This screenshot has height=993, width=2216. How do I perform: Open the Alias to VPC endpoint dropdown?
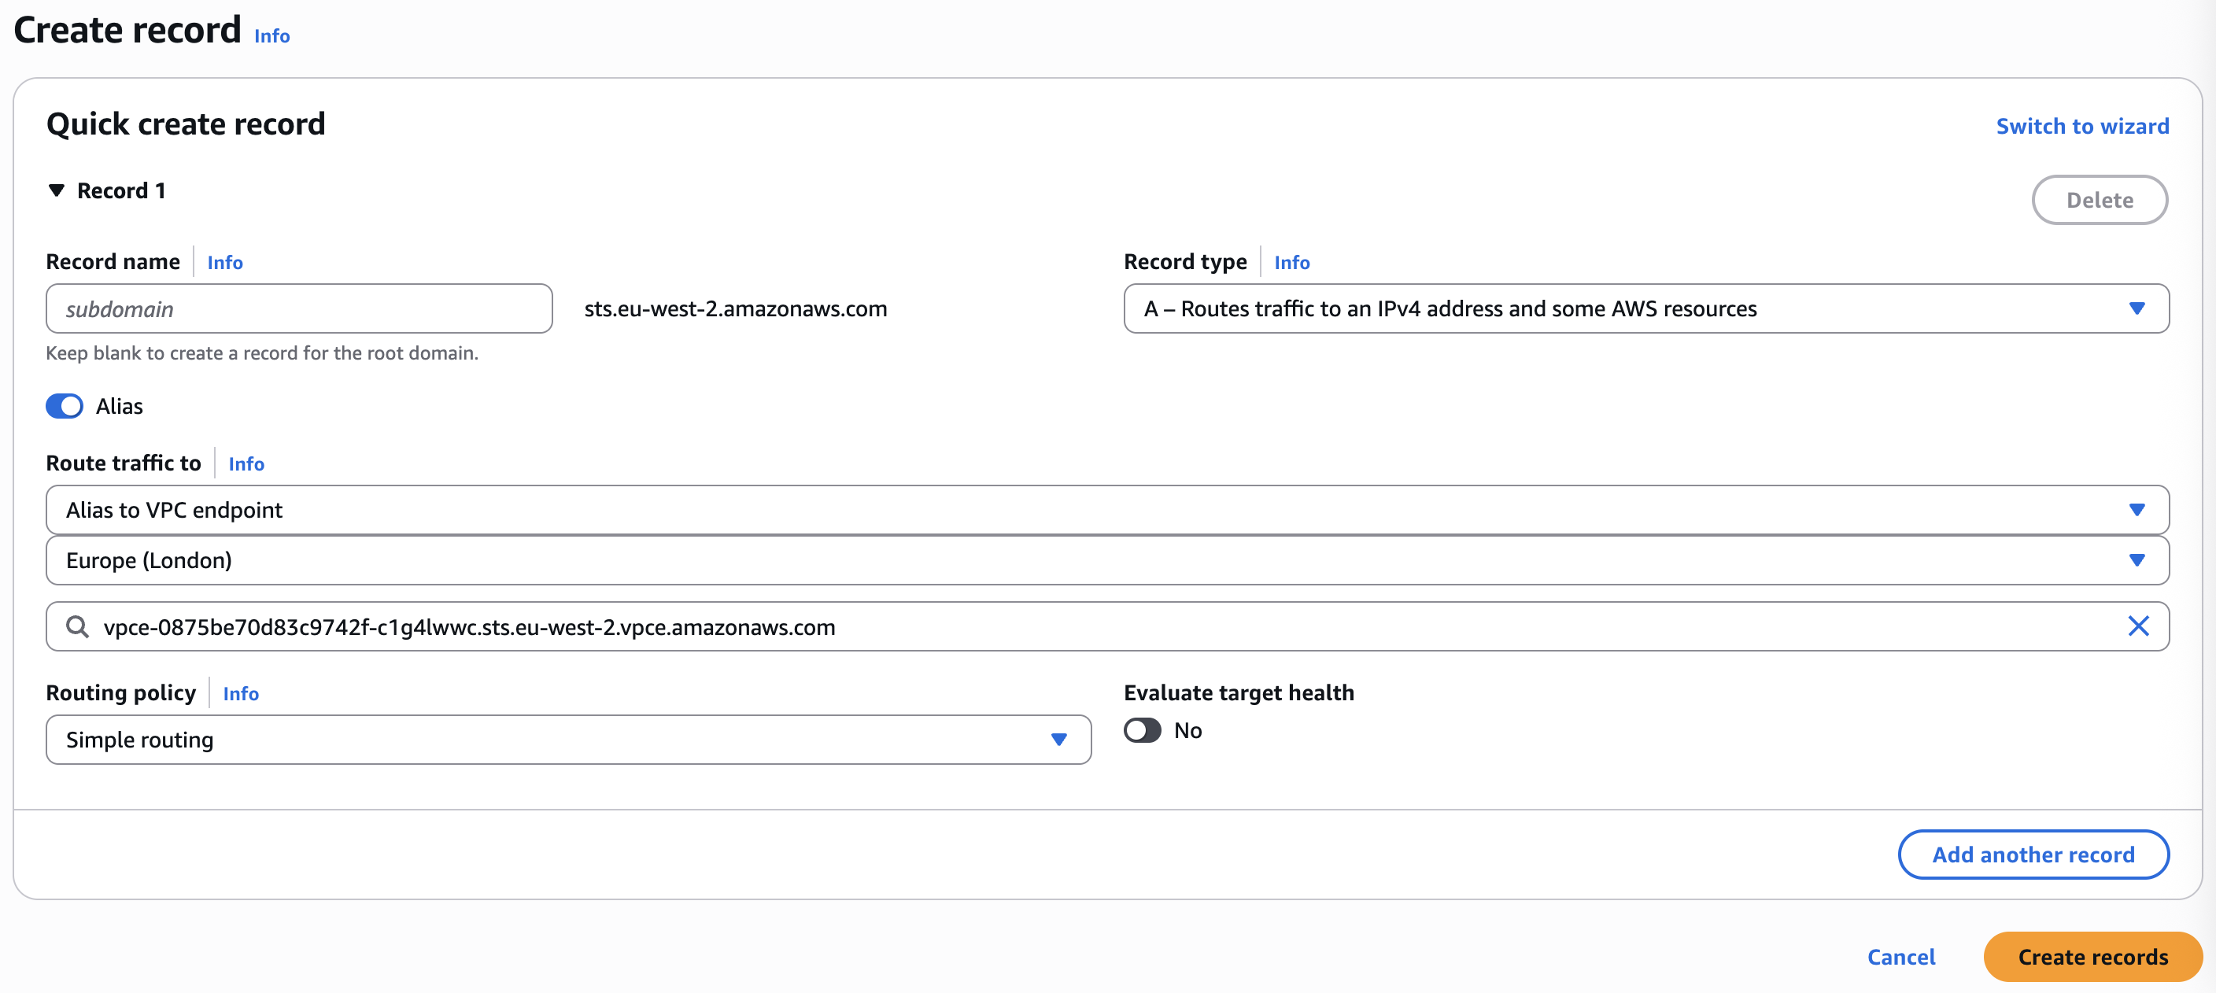pos(1107,510)
